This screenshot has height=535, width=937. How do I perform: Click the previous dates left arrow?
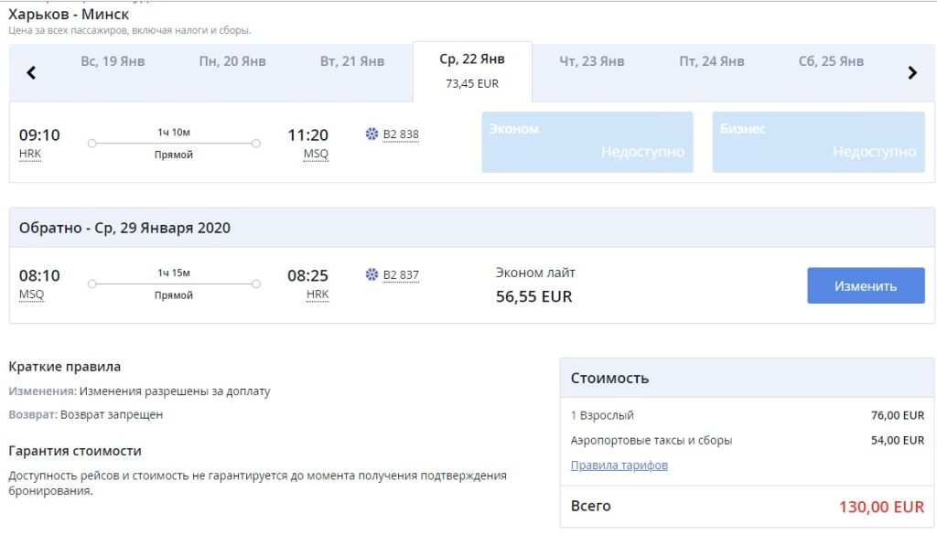(31, 73)
